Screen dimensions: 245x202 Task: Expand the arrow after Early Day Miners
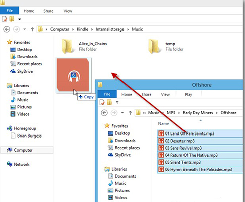click(217, 113)
